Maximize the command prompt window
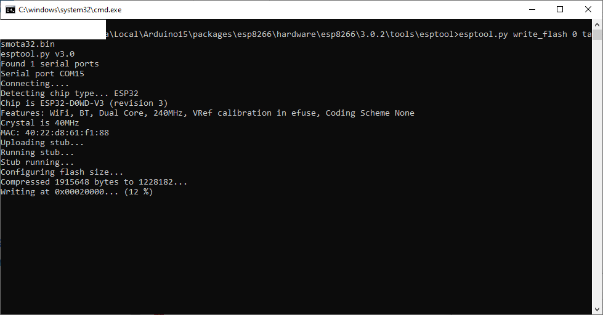The image size is (603, 315). point(560,10)
